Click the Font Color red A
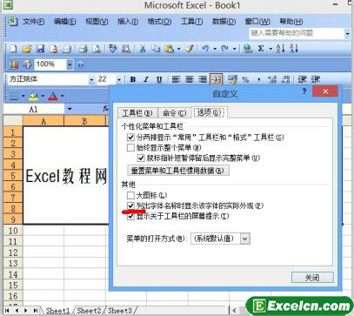 point(53,96)
